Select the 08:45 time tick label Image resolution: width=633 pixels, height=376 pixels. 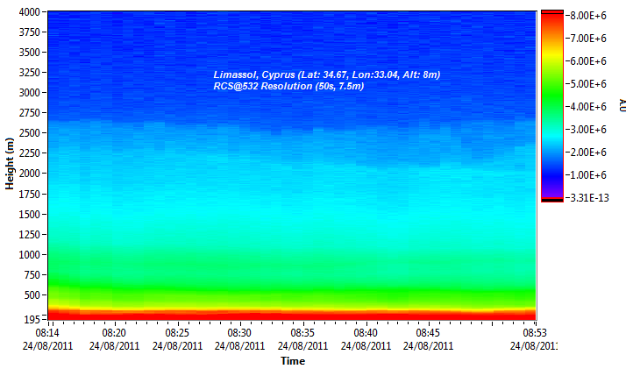[428, 334]
